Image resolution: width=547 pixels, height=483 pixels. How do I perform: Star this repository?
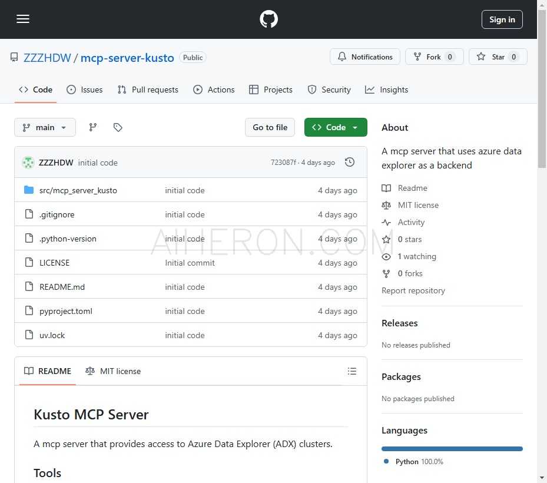tap(498, 57)
